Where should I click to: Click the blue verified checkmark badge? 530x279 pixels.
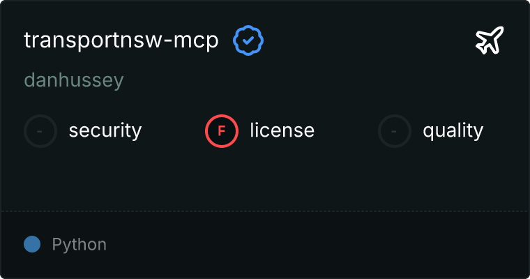[248, 40]
